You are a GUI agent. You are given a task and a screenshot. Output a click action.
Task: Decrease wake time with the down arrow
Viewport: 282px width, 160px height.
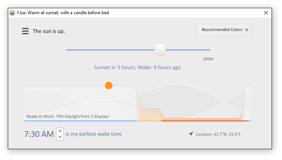click(60, 137)
